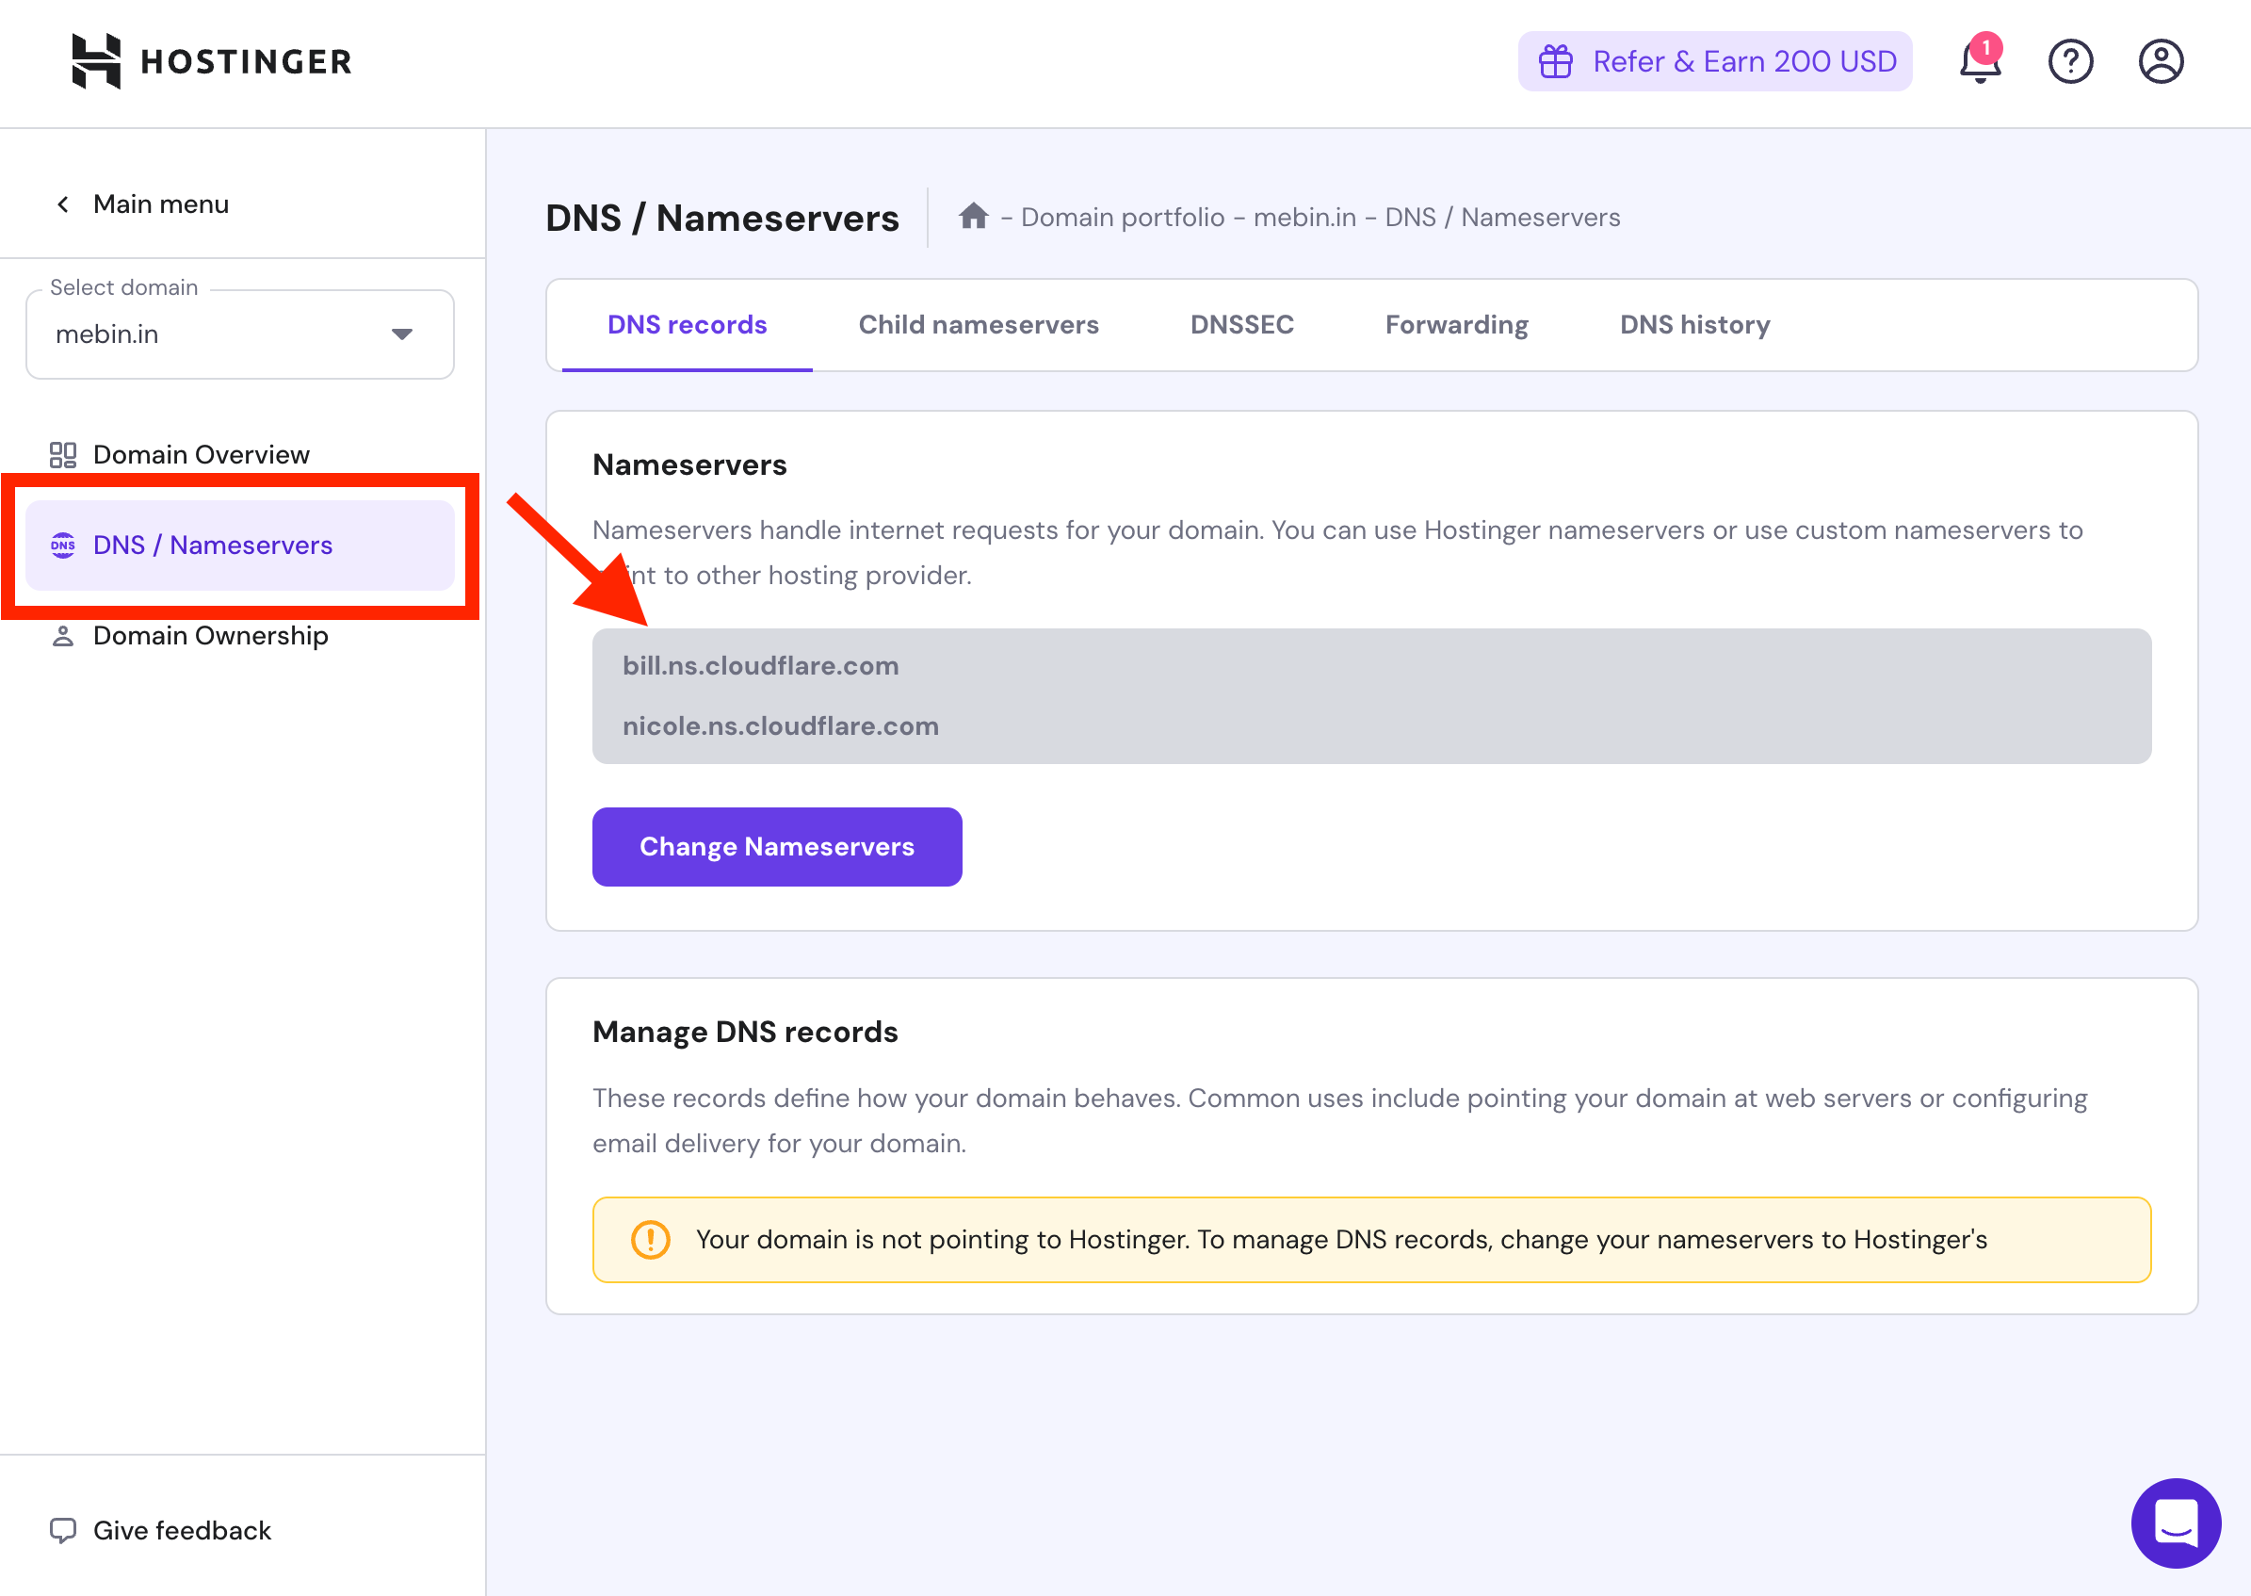Click the Give feedback speech icon
Screen dimensions: 2251x1596
[63, 1530]
